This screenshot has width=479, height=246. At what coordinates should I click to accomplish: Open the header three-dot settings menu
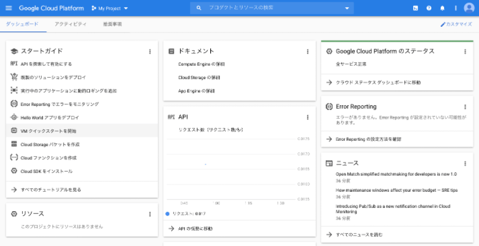tap(456, 8)
